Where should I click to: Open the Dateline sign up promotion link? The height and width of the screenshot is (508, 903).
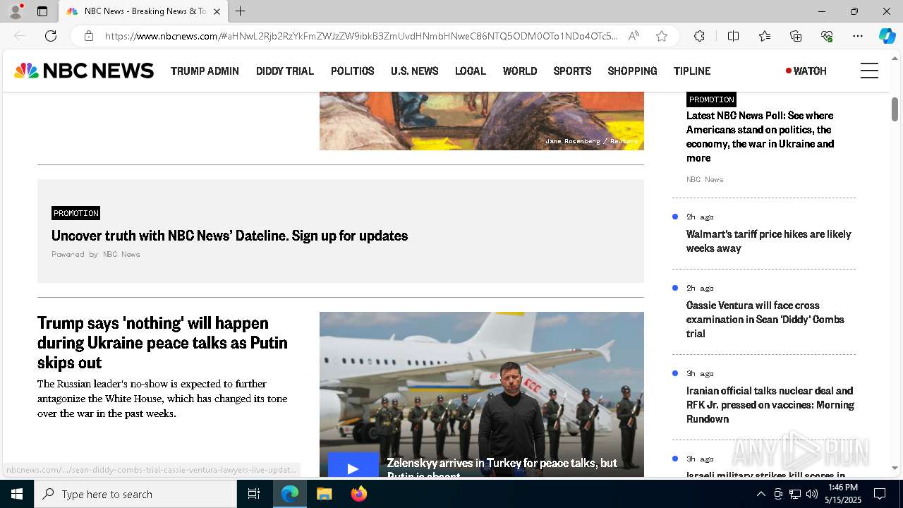(229, 236)
